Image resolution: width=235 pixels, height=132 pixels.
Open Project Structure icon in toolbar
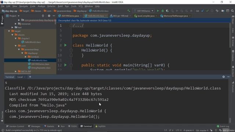[x=223, y=11]
